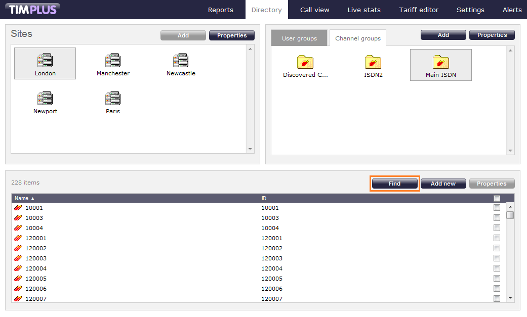Click the channel list Properties button

coord(492,184)
